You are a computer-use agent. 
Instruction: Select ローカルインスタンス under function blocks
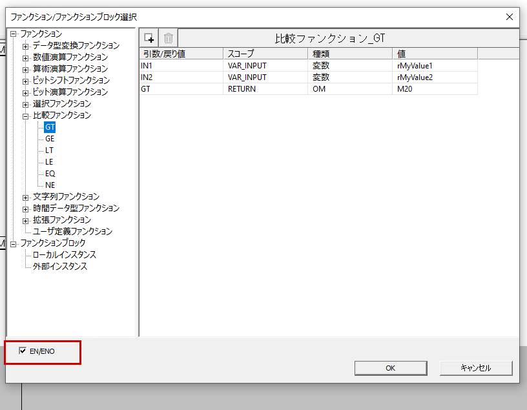[x=65, y=254]
